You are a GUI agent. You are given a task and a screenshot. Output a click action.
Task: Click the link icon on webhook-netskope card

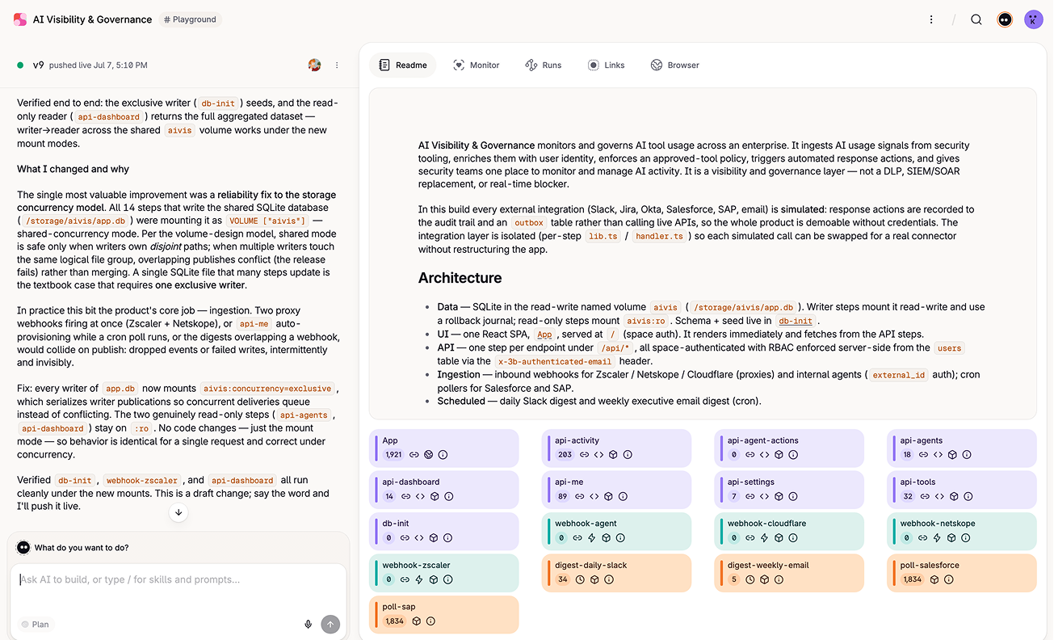(923, 538)
